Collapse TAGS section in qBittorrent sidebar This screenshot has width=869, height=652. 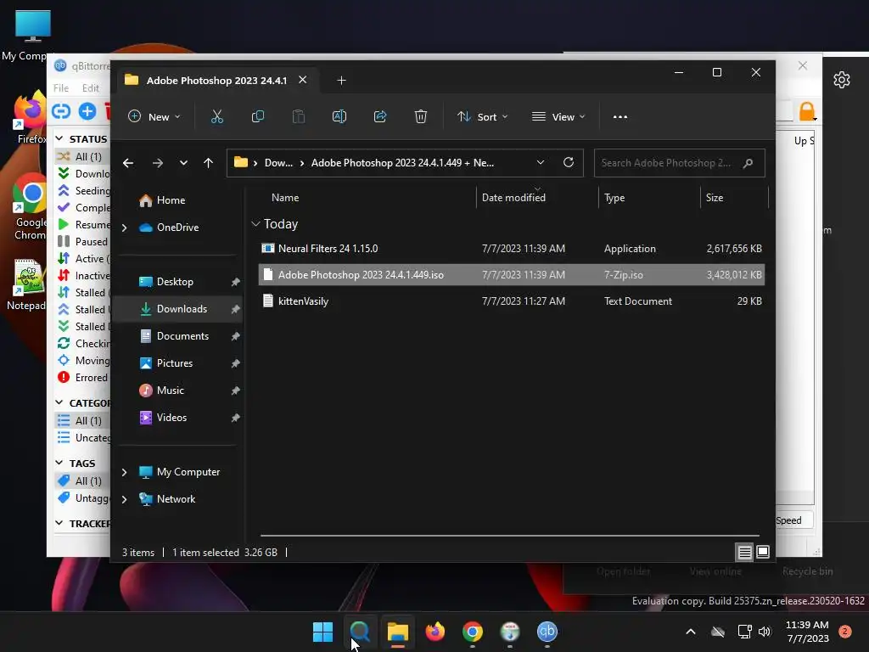(59, 463)
